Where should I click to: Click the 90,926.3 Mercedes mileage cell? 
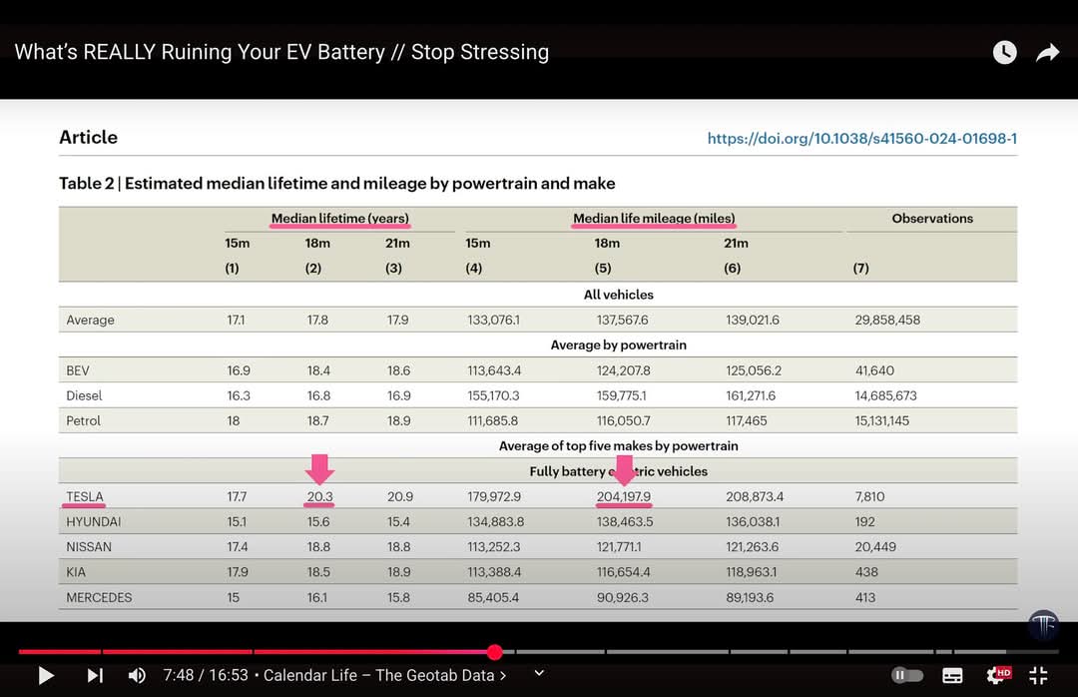[623, 597]
